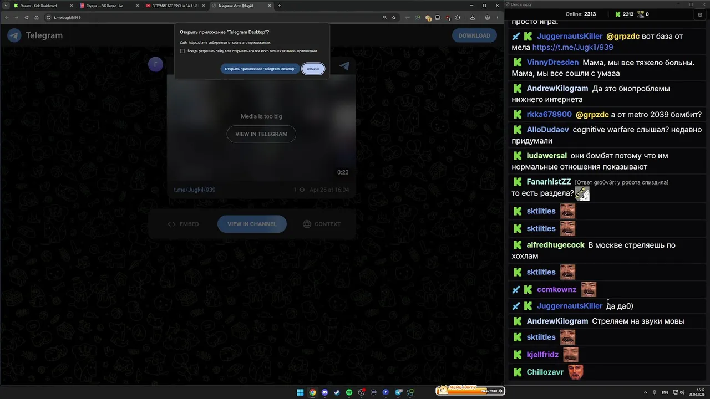Open a new browser tab
The width and height of the screenshot is (710, 399).
pos(279,6)
